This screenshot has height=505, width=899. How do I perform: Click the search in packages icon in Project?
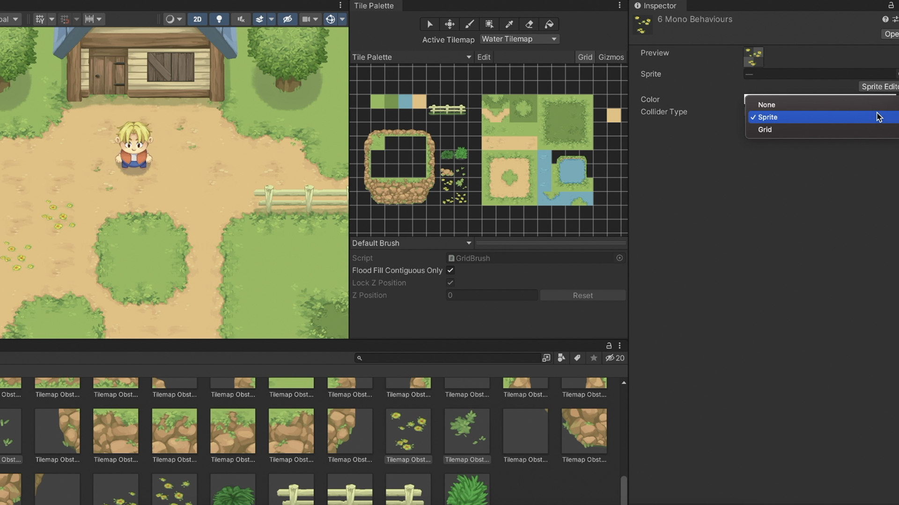546,358
